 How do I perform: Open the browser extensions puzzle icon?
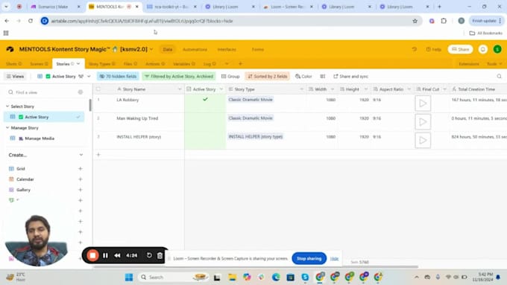click(x=444, y=21)
